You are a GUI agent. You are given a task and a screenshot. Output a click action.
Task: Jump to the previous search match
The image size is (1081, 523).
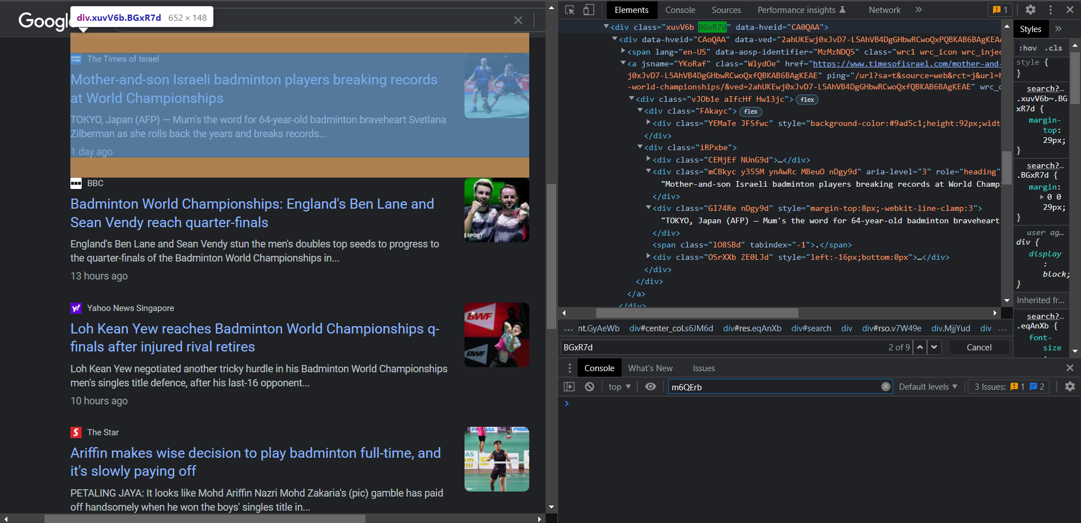click(920, 348)
